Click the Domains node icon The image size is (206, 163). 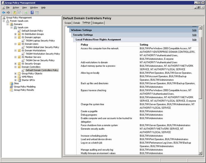[x=12, y=24]
